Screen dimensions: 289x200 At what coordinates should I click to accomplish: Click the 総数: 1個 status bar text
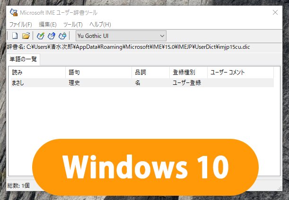[18, 186]
